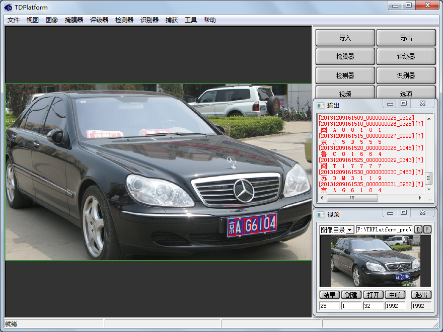The image size is (443, 332).
Task: Click the output panel scroll up arrow
Action: coord(429,119)
